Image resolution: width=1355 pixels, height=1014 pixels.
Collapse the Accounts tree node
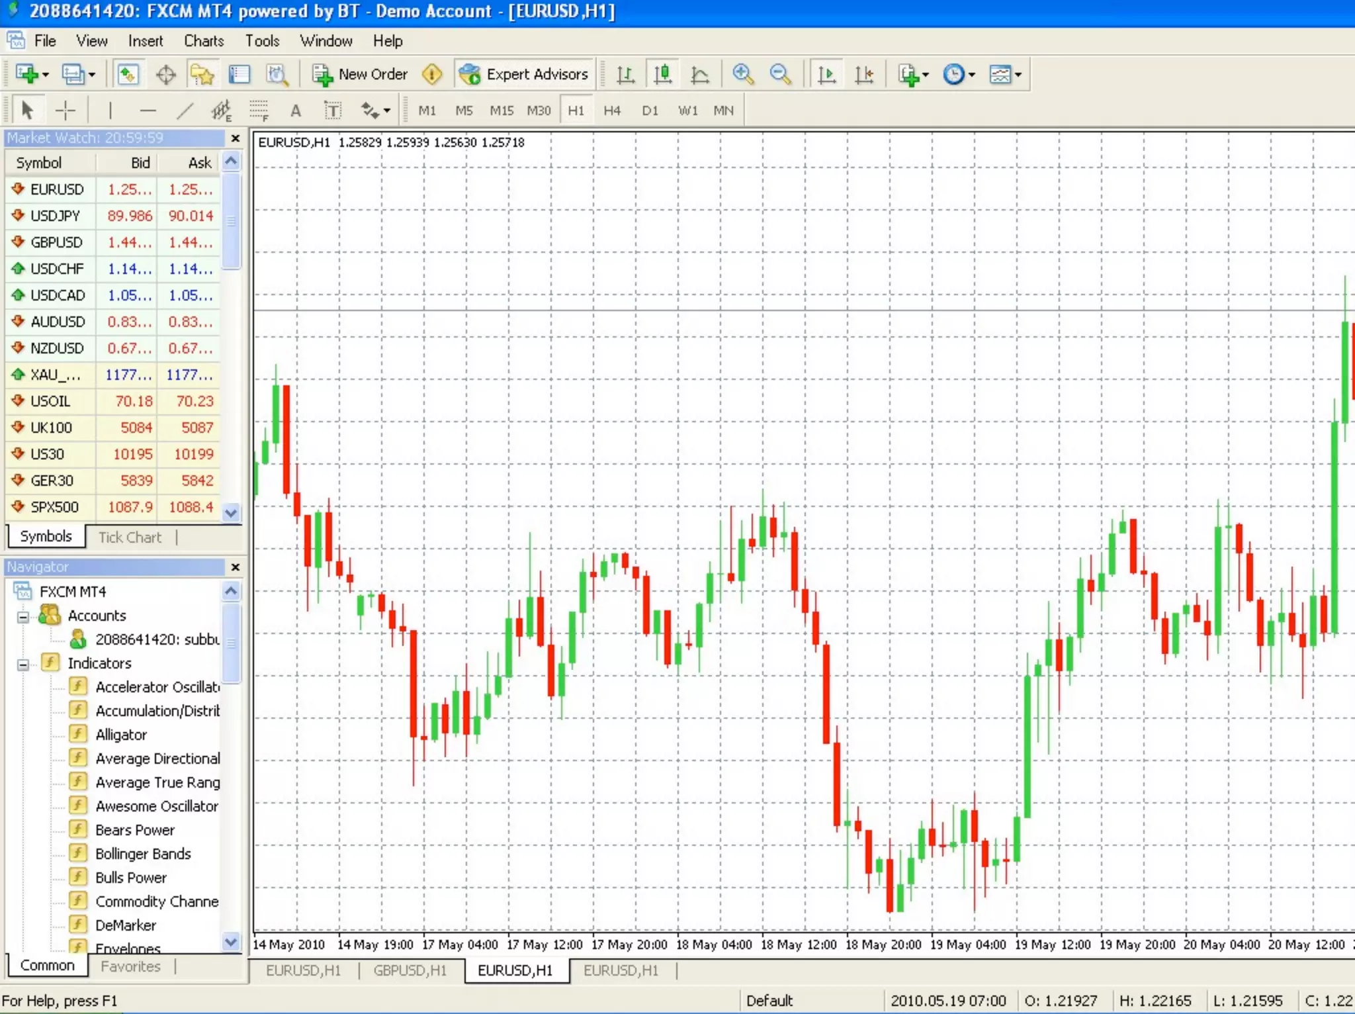click(23, 616)
